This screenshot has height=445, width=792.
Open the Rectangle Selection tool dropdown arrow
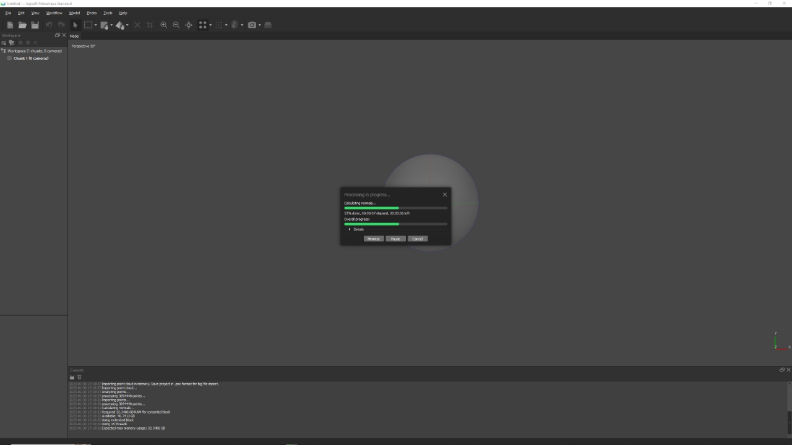pos(96,25)
